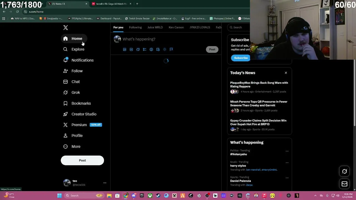Open Chat from the sidebar

coord(72,82)
